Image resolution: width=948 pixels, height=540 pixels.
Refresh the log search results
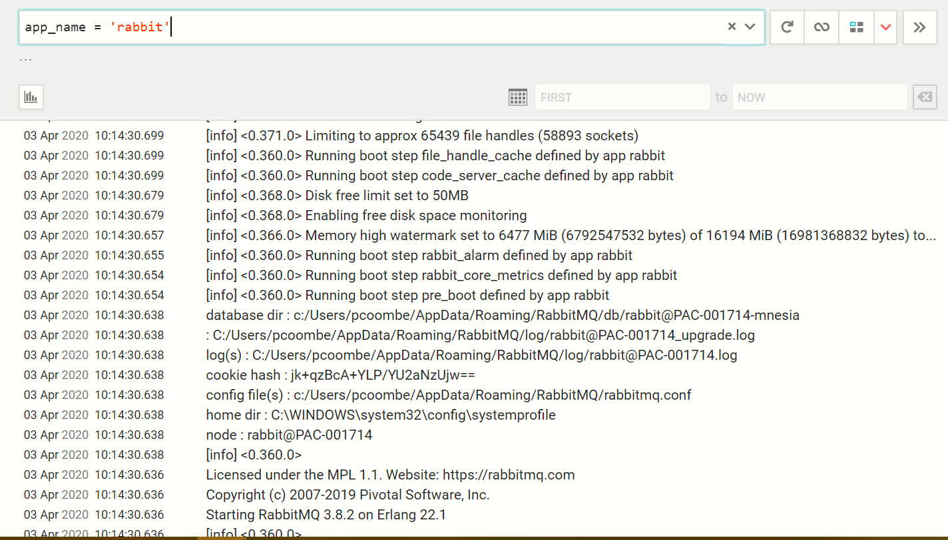(x=787, y=27)
